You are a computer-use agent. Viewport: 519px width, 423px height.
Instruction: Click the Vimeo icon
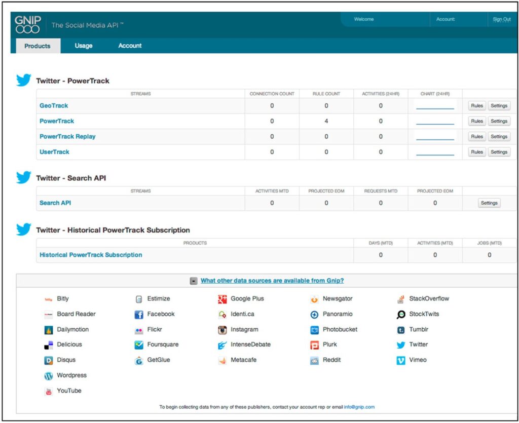pos(401,360)
